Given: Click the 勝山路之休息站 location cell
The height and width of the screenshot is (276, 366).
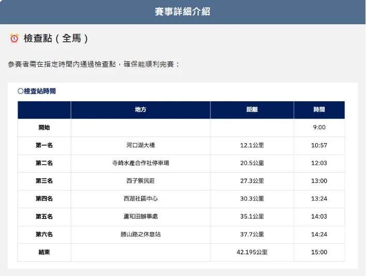Looking at the screenshot, I should coord(141,235).
